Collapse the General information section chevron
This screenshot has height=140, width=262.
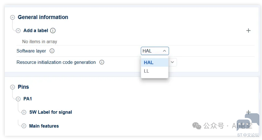(x=13, y=17)
